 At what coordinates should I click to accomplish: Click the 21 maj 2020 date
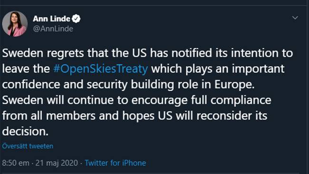(x=57, y=163)
